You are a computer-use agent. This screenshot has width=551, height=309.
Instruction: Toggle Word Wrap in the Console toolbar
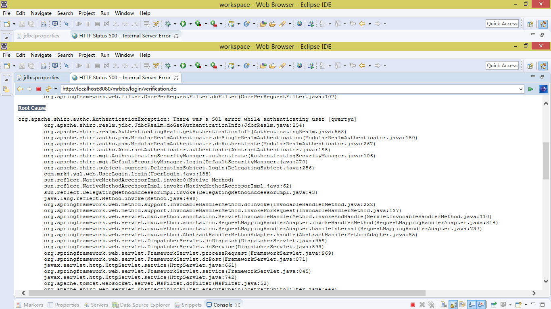coord(462,305)
